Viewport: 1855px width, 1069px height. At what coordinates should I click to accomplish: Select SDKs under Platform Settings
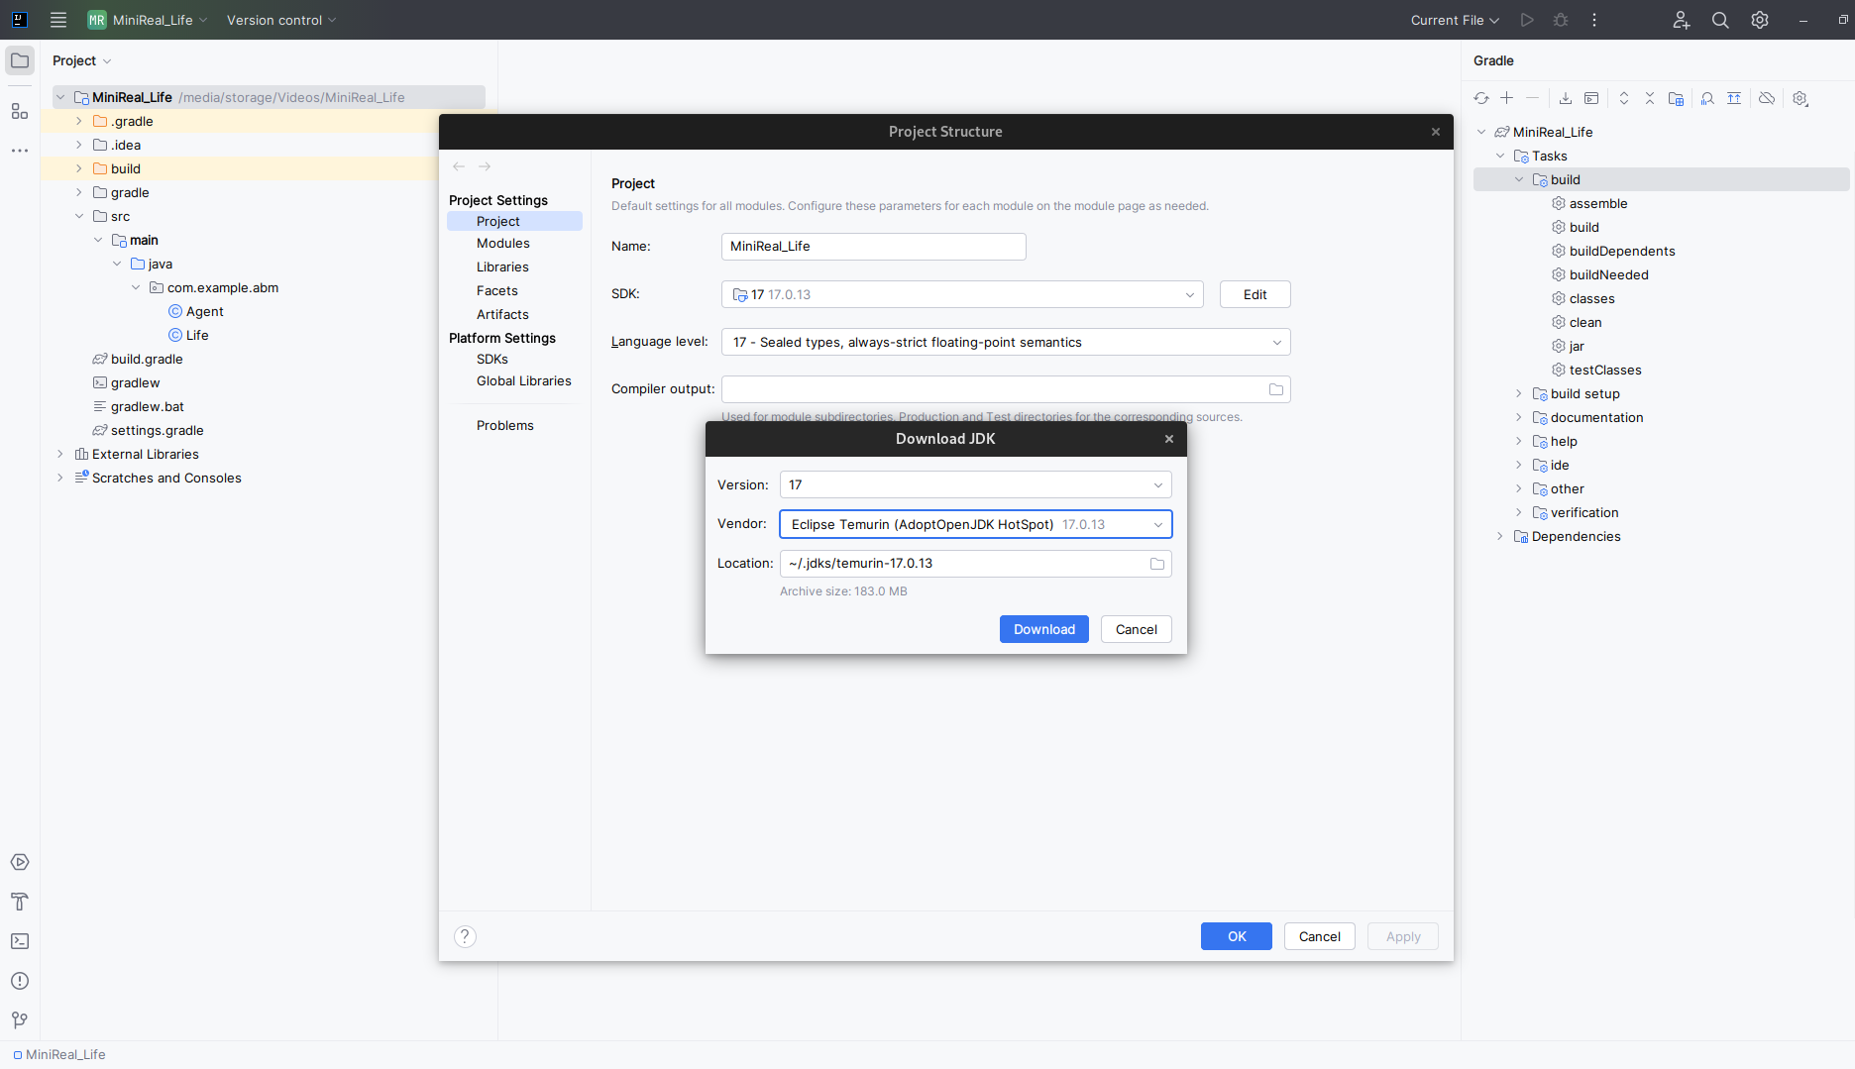pos(492,359)
